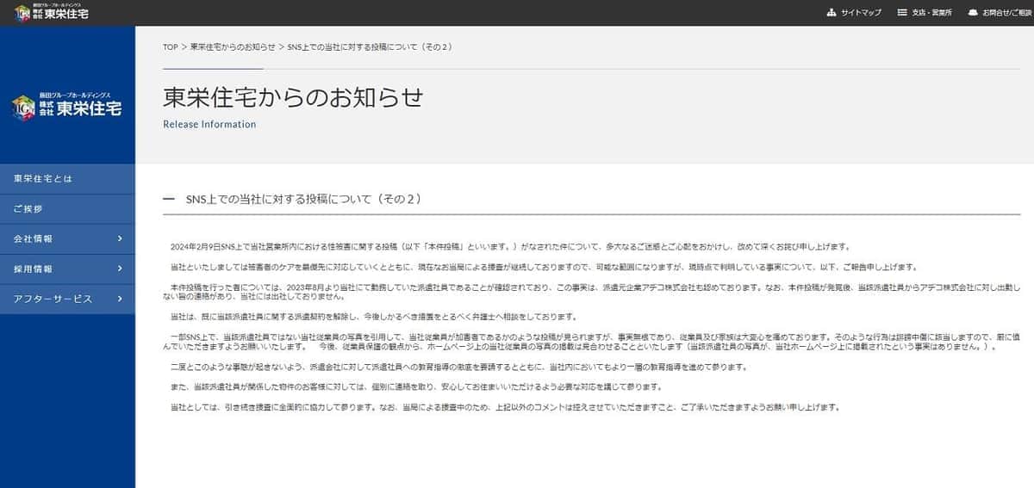Click the 支店・営業所 list icon
The width and height of the screenshot is (1034, 488).
(x=902, y=13)
